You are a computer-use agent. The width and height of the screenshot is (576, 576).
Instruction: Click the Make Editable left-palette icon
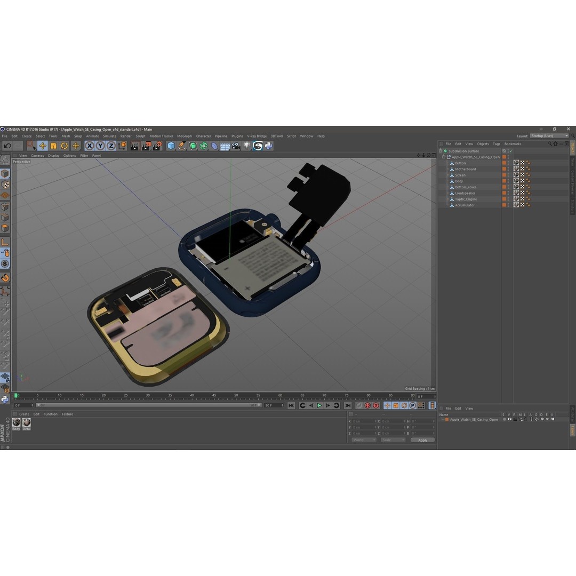[x=5, y=160]
